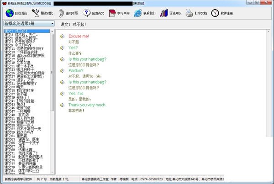Image resolution: width=274 pixels, height=184 pixels.
Task: Play audio for 'Yes?' line
Action: point(62,47)
